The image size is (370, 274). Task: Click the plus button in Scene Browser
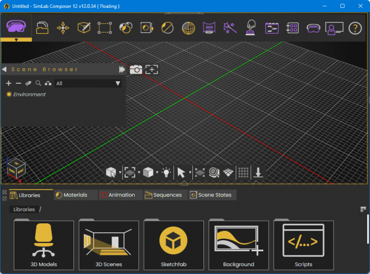(8, 83)
